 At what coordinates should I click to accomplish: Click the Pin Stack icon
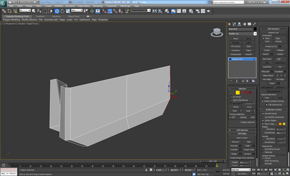point(231,81)
